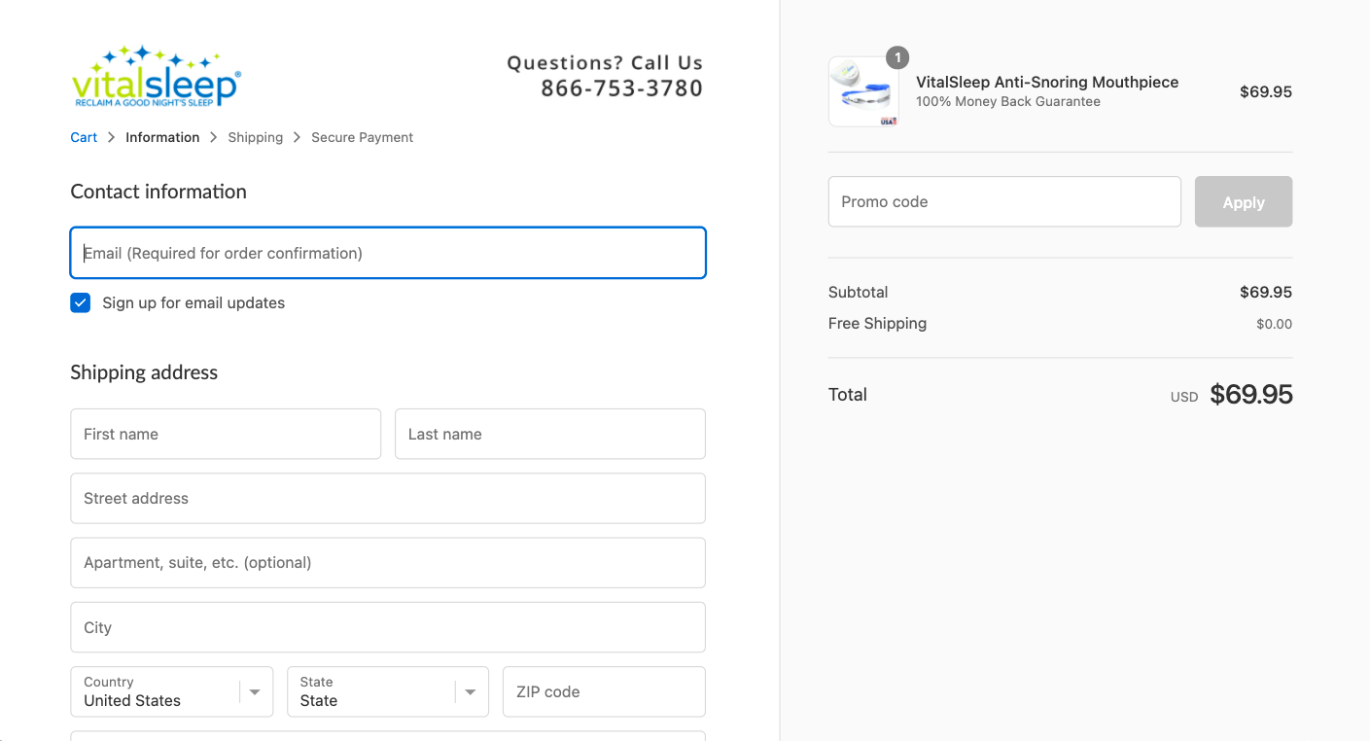Click the VitalSleep Anti-Snoring Mouthpiece title

(1047, 82)
